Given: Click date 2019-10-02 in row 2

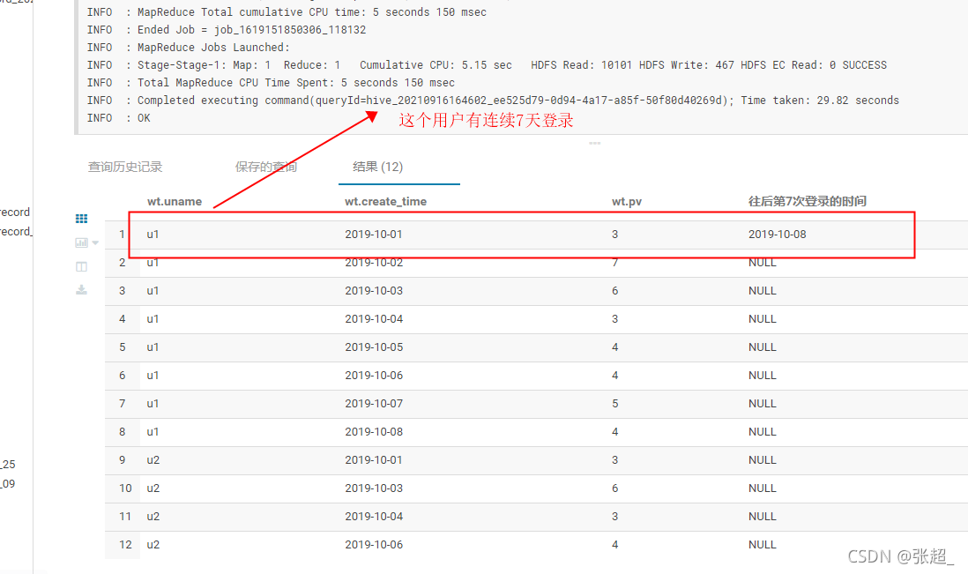Looking at the screenshot, I should [374, 263].
